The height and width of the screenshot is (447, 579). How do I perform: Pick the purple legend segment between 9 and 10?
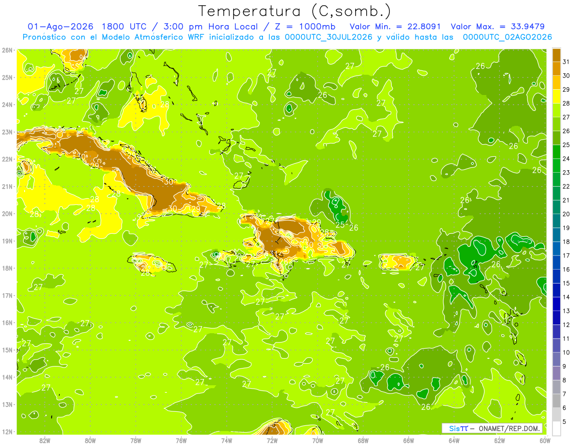tap(556, 359)
